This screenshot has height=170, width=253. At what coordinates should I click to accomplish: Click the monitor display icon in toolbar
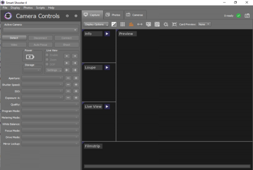coord(148,24)
